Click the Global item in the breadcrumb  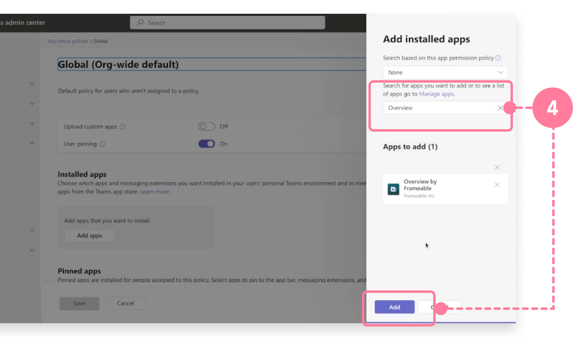[x=101, y=41]
